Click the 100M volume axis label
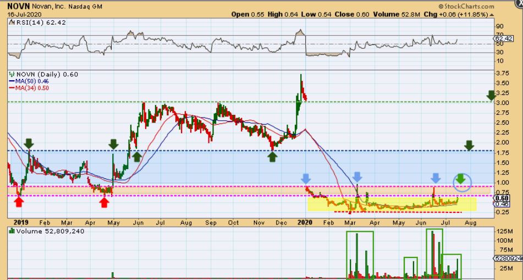Image resolution: width=523 pixels, height=280 pixels. (x=504, y=240)
